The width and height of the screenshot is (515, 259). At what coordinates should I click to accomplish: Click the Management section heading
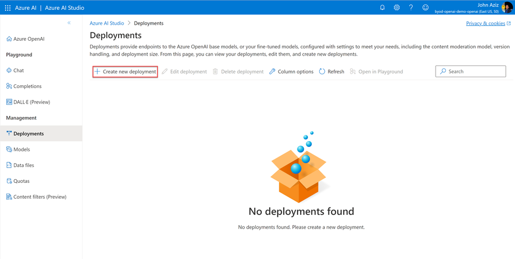coord(21,117)
